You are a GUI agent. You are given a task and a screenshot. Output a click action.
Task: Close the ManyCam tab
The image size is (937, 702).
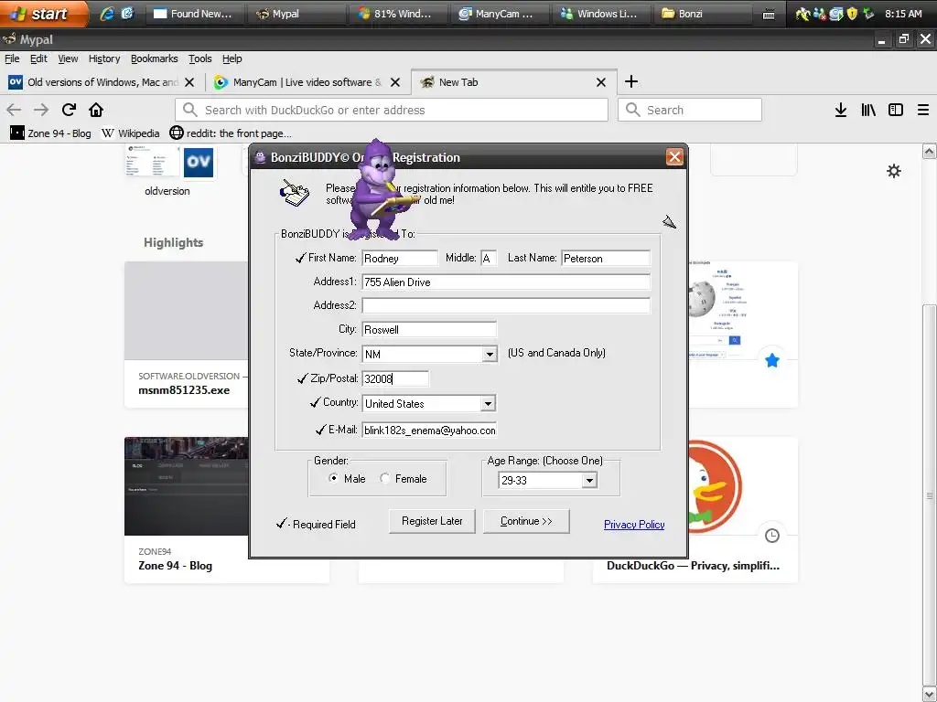(x=395, y=82)
